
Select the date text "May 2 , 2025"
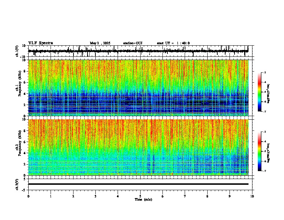tap(100, 43)
